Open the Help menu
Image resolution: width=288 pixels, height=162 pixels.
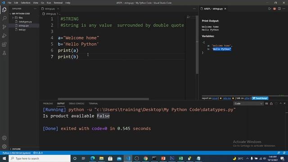[x=68, y=3]
